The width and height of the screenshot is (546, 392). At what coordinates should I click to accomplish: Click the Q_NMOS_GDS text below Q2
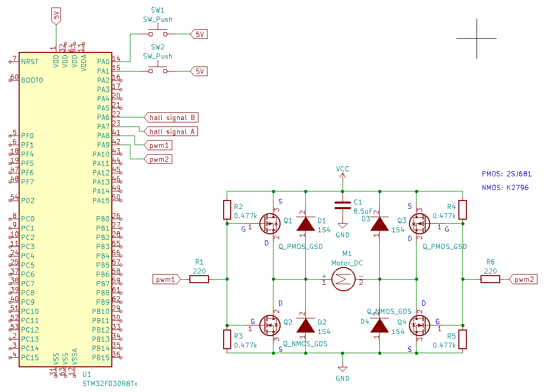pos(305,344)
